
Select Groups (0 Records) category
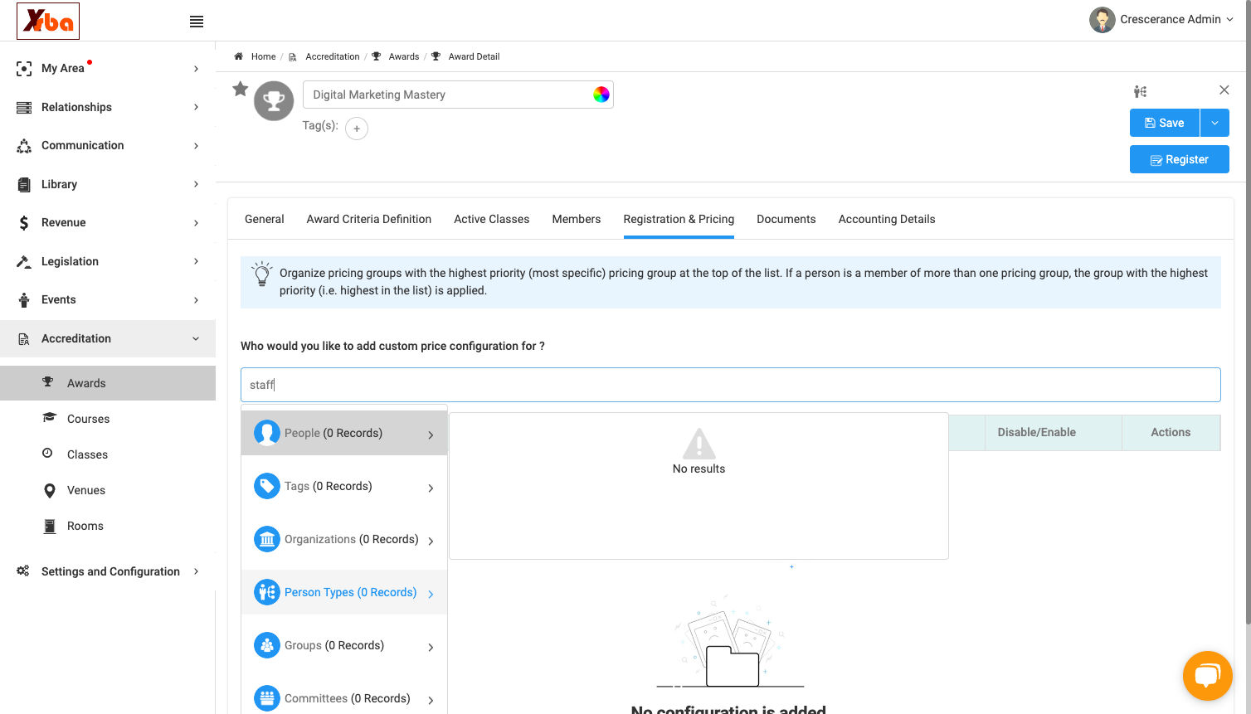344,645
